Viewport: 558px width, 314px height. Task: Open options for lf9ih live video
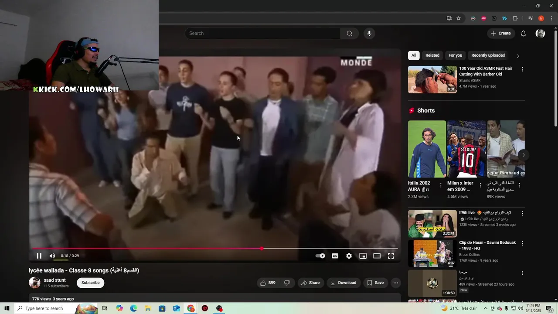click(522, 214)
